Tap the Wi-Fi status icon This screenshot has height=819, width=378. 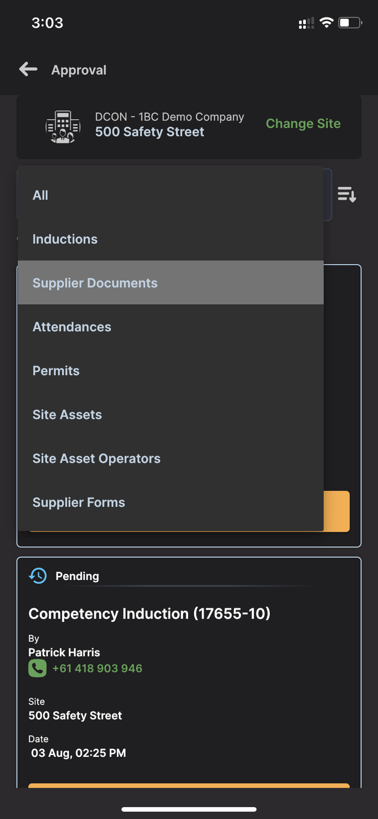click(x=326, y=23)
